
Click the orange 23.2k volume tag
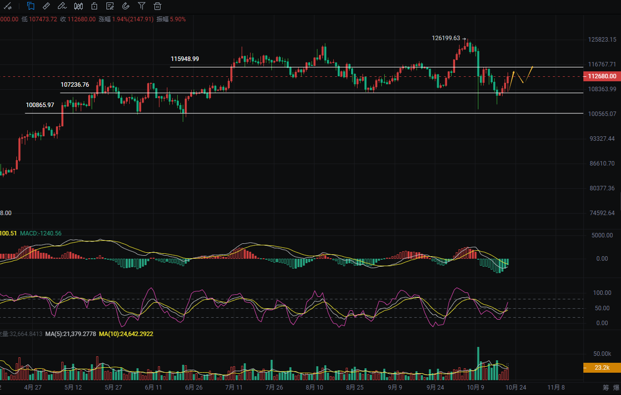click(x=602, y=368)
